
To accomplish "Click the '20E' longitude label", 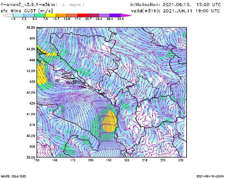I will [x=127, y=160].
